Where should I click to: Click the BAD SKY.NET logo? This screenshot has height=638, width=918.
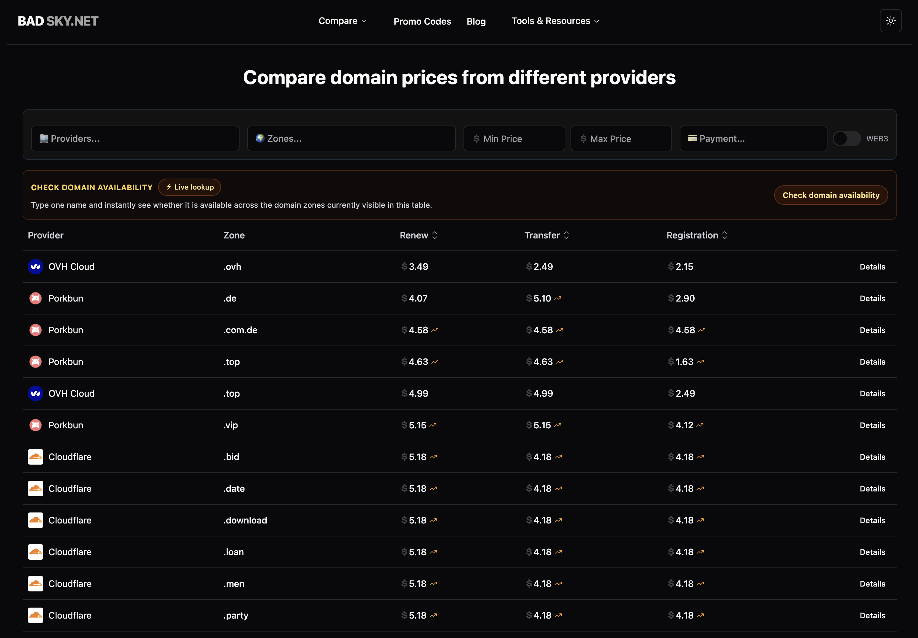58,21
